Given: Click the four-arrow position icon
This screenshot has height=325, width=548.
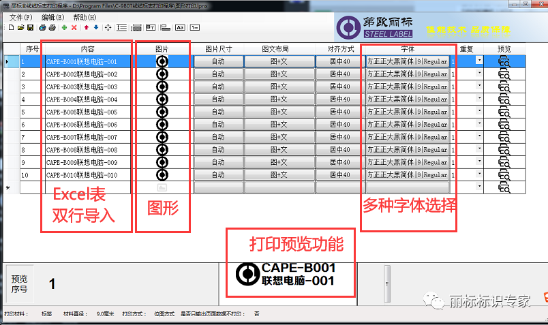Looking at the screenshot, I should (108, 28).
